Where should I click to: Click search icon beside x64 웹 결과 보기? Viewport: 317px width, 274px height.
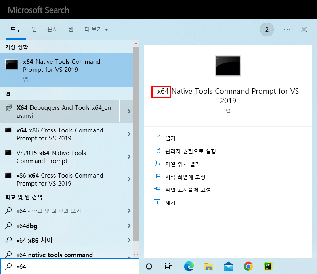click(x=8, y=211)
